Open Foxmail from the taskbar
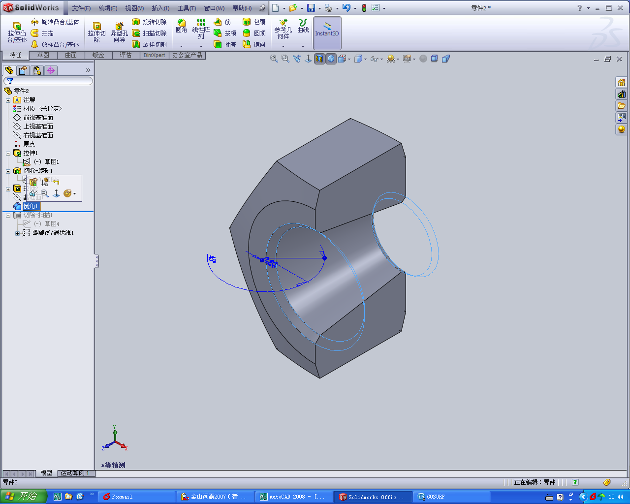The image size is (630, 504). click(136, 497)
